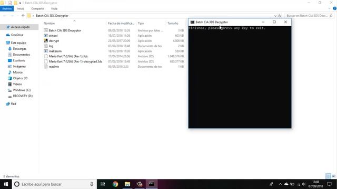
Task: Open File Explorer from taskbar
Action: pyautogui.click(x=127, y=184)
